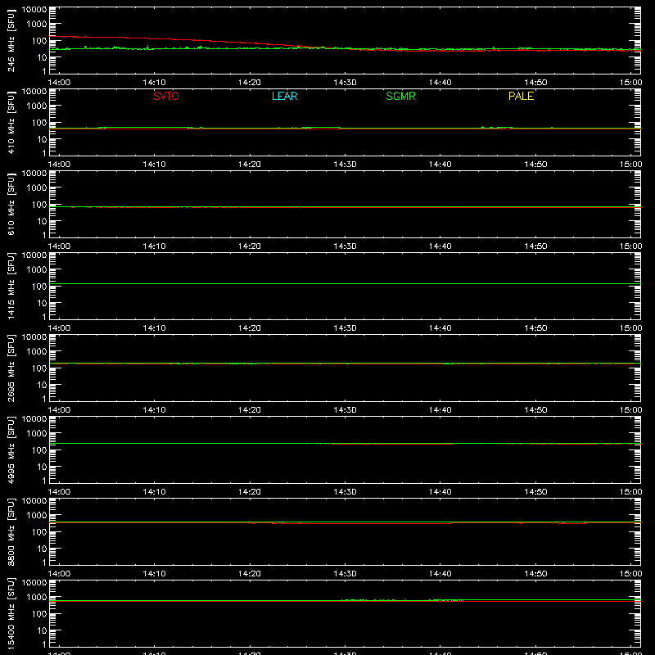Image resolution: width=655 pixels, height=655 pixels.
Task: Click 14:30 on the 1415 MHz time axis
Action: click(x=345, y=328)
